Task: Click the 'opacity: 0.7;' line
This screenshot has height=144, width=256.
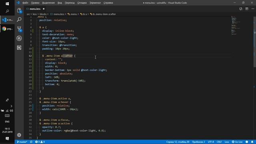Action: pos(52,127)
